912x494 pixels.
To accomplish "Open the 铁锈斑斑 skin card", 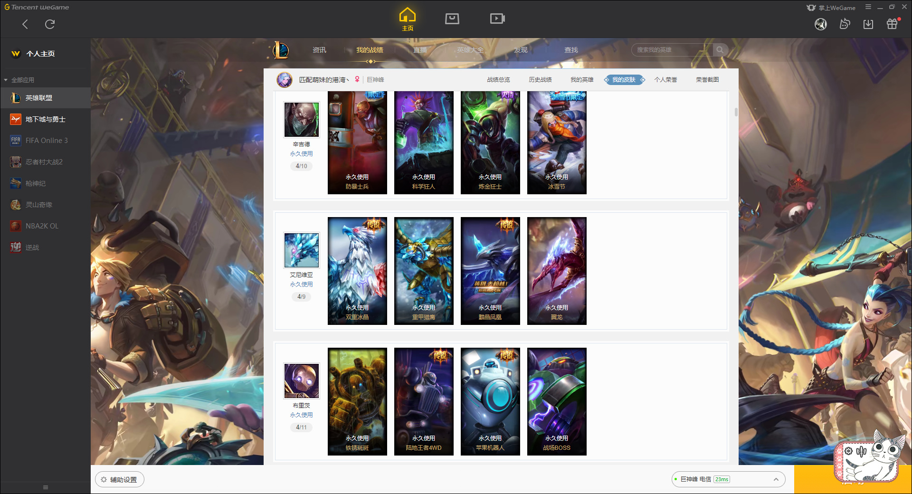I will (x=357, y=401).
